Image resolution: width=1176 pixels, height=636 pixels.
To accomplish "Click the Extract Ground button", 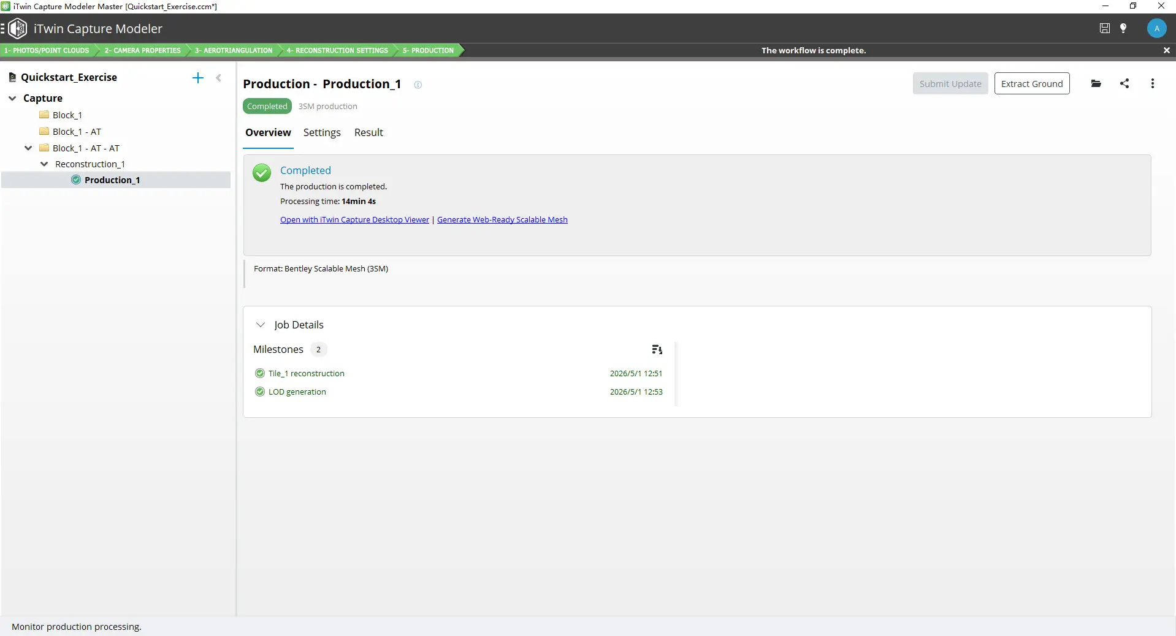I will click(1032, 84).
